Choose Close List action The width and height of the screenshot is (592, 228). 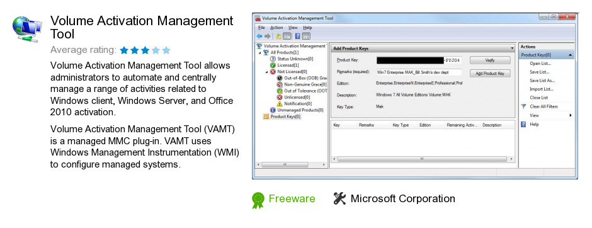click(538, 98)
